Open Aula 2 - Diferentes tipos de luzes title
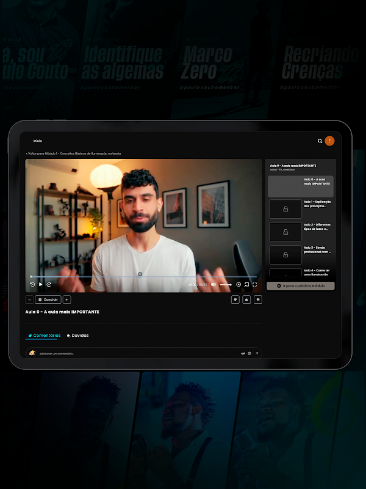The width and height of the screenshot is (366, 489). click(x=317, y=227)
